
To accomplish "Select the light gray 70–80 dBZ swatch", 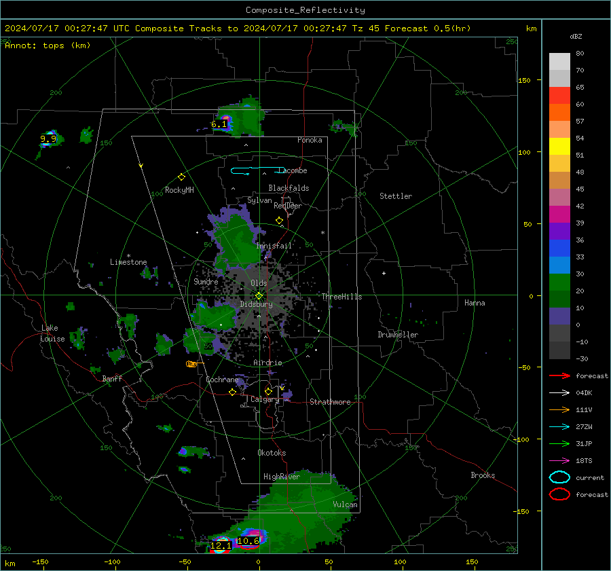I will pyautogui.click(x=559, y=62).
